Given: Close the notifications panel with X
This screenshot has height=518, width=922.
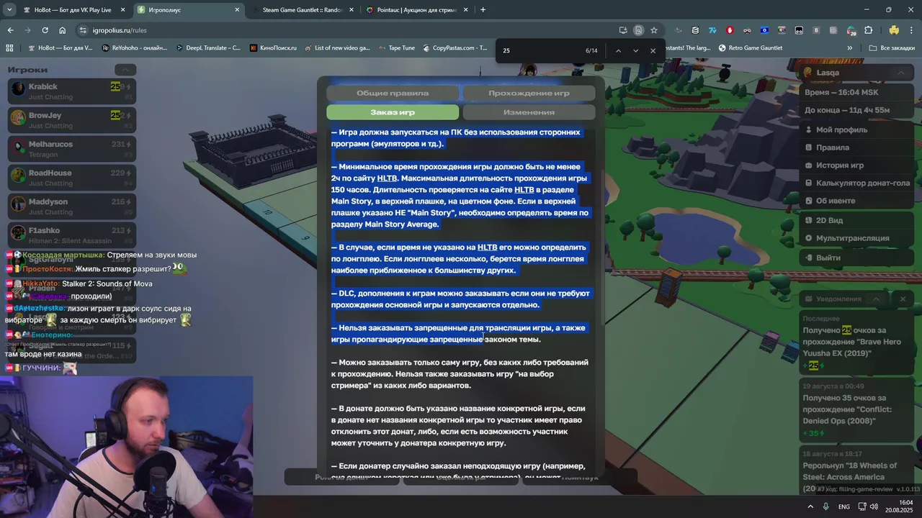Looking at the screenshot, I should [x=903, y=299].
